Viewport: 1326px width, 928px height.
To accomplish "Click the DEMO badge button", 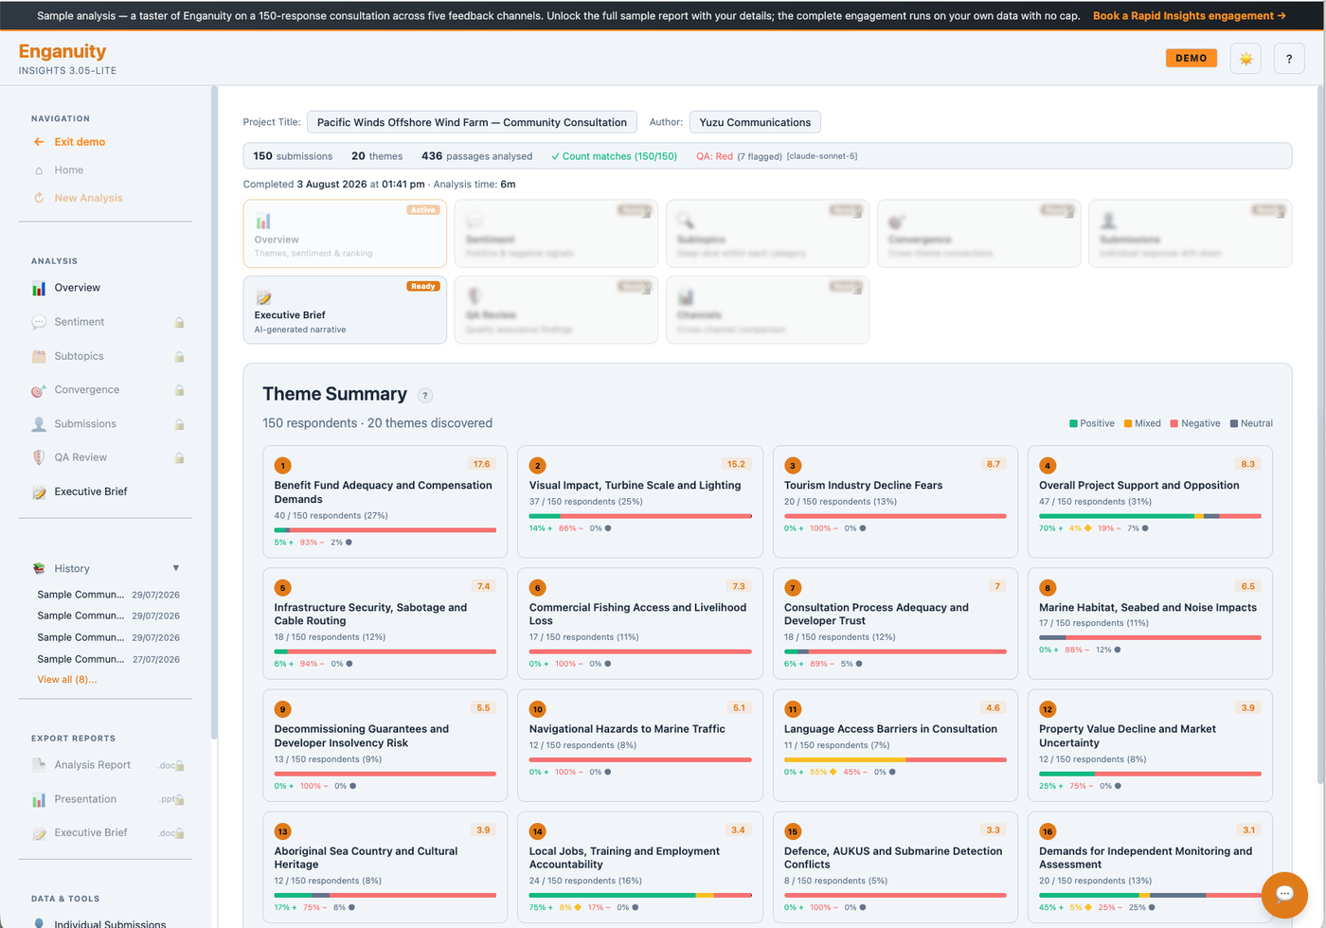I will click(1191, 58).
